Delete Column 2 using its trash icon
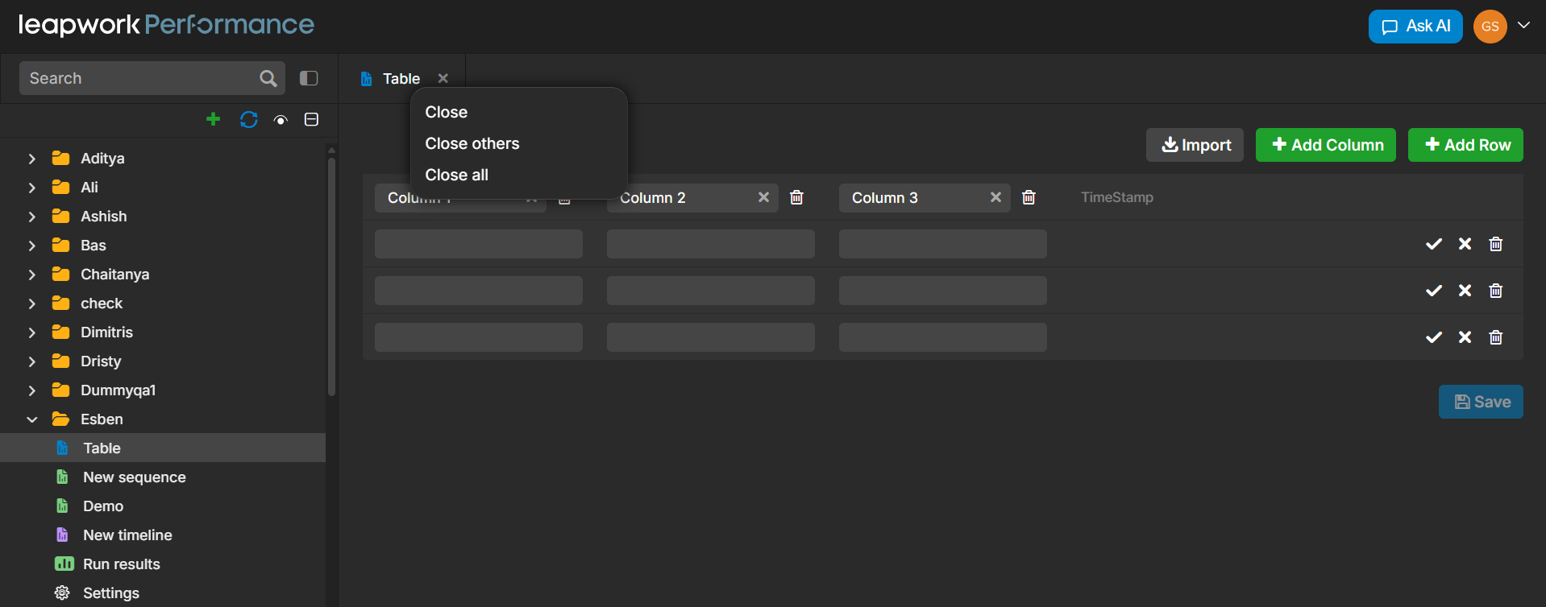 pyautogui.click(x=796, y=197)
